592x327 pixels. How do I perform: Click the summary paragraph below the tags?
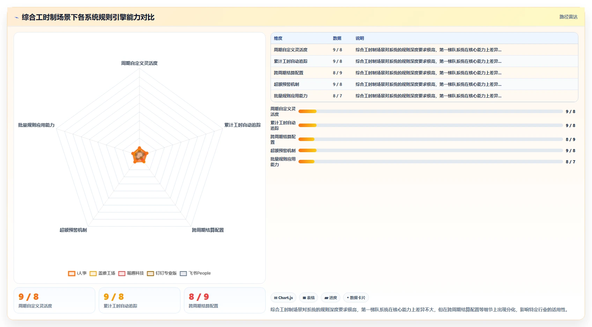click(420, 310)
